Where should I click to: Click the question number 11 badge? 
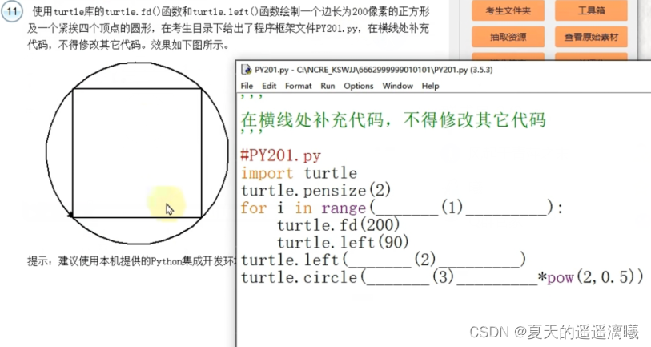point(12,11)
